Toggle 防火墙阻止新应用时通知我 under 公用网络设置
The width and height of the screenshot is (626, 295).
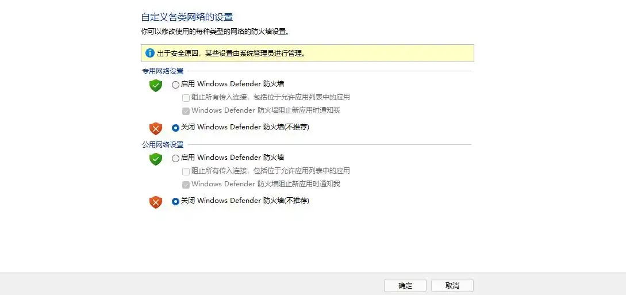(x=186, y=185)
